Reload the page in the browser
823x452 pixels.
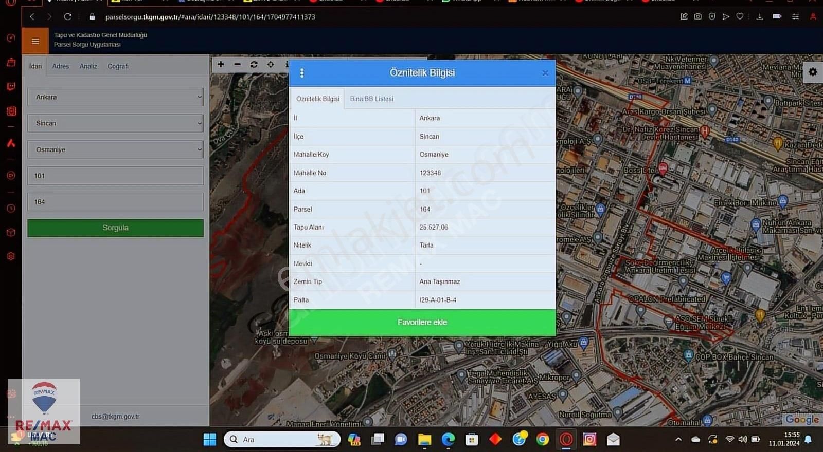click(67, 16)
